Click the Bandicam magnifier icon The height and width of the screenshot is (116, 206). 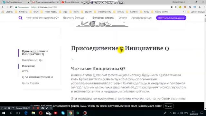click(9, 108)
